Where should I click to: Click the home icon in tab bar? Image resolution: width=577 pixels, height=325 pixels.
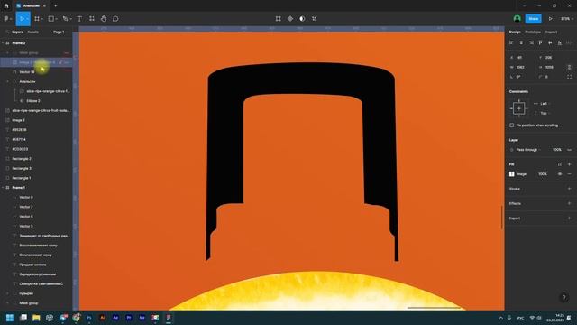(x=6, y=6)
